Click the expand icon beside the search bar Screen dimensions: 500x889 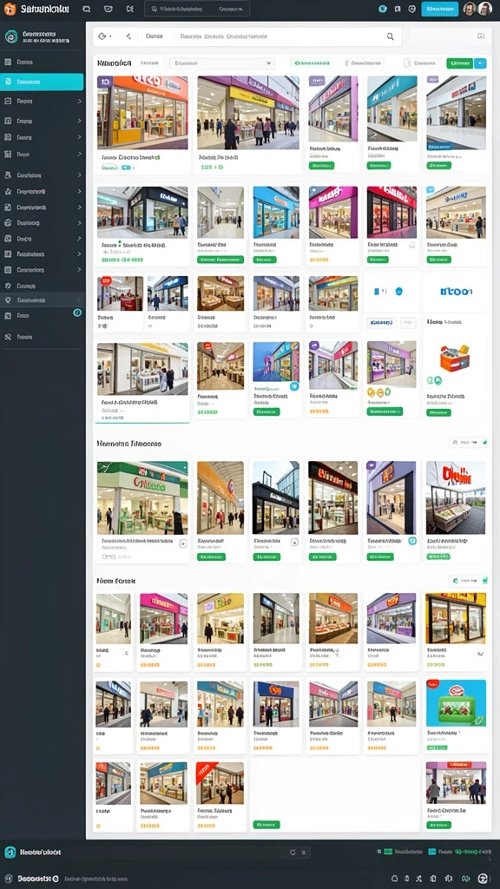tap(481, 36)
